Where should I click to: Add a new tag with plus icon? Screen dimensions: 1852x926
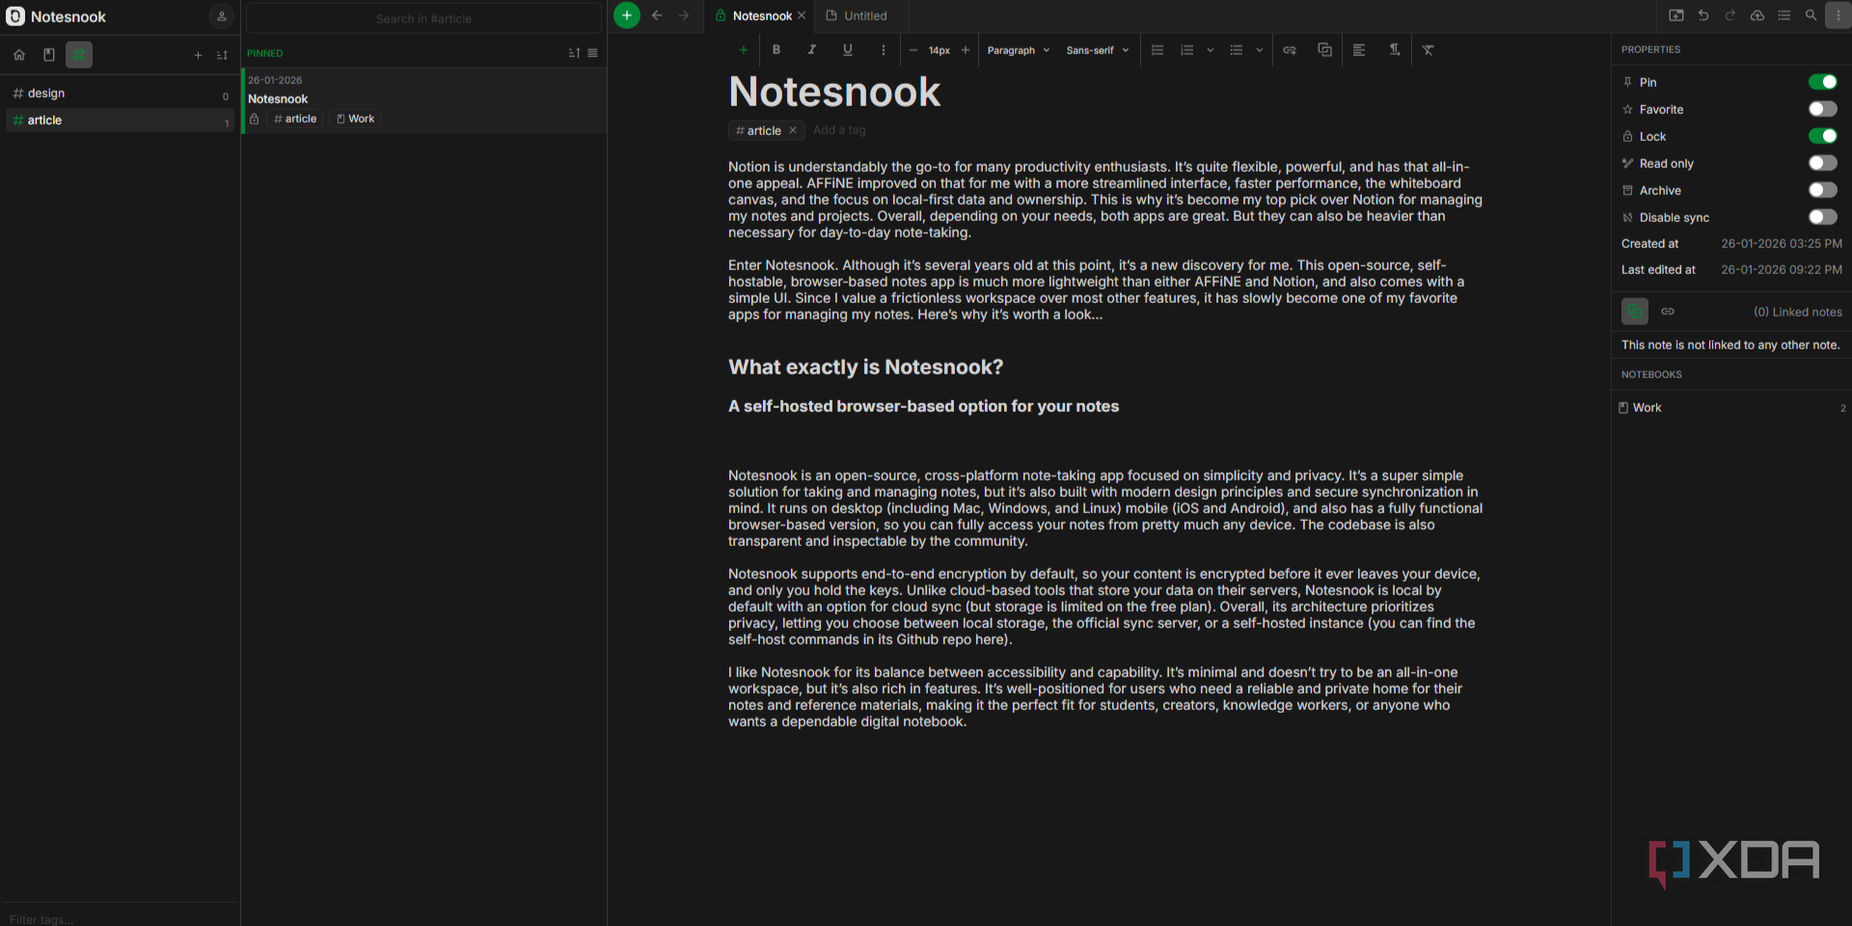[x=198, y=55]
